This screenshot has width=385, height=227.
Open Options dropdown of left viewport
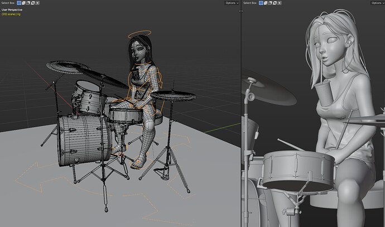point(232,3)
